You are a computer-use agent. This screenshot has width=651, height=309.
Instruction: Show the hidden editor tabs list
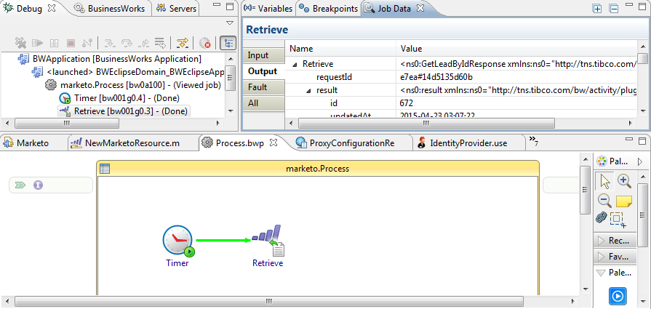pyautogui.click(x=533, y=140)
